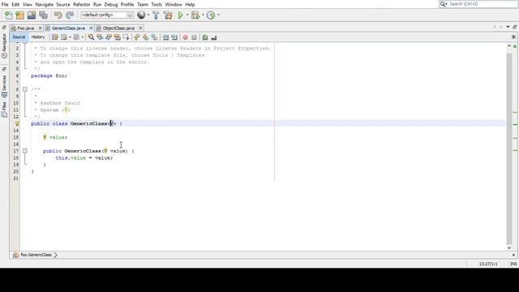The height and width of the screenshot is (292, 519).
Task: Collapse constructor fold on line 17
Action: tap(25, 151)
